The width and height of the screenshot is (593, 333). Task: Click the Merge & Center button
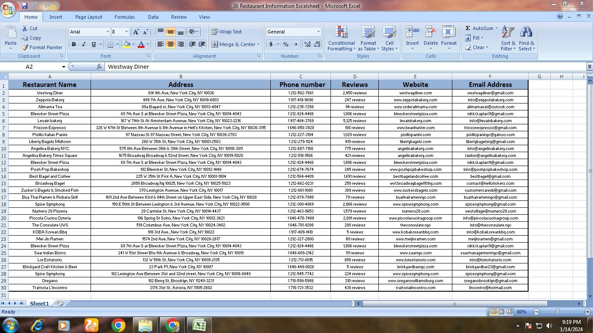[x=233, y=44]
